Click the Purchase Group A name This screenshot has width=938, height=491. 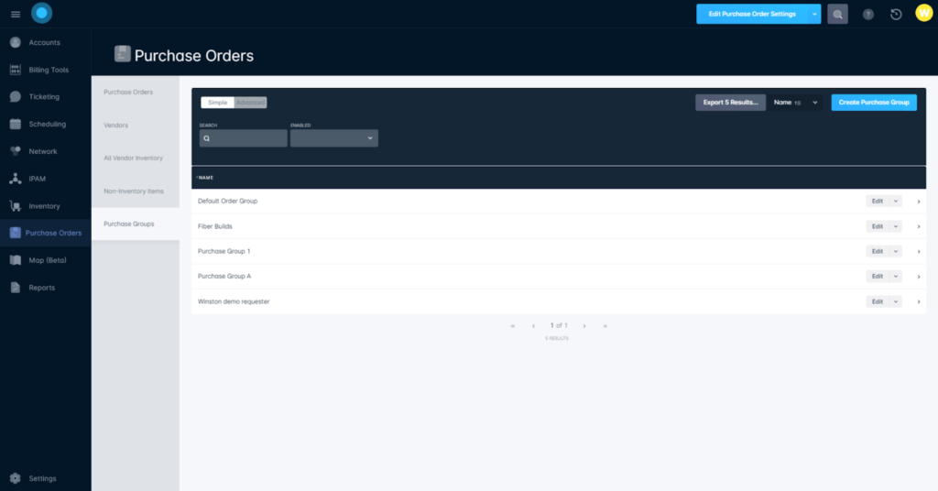click(224, 277)
